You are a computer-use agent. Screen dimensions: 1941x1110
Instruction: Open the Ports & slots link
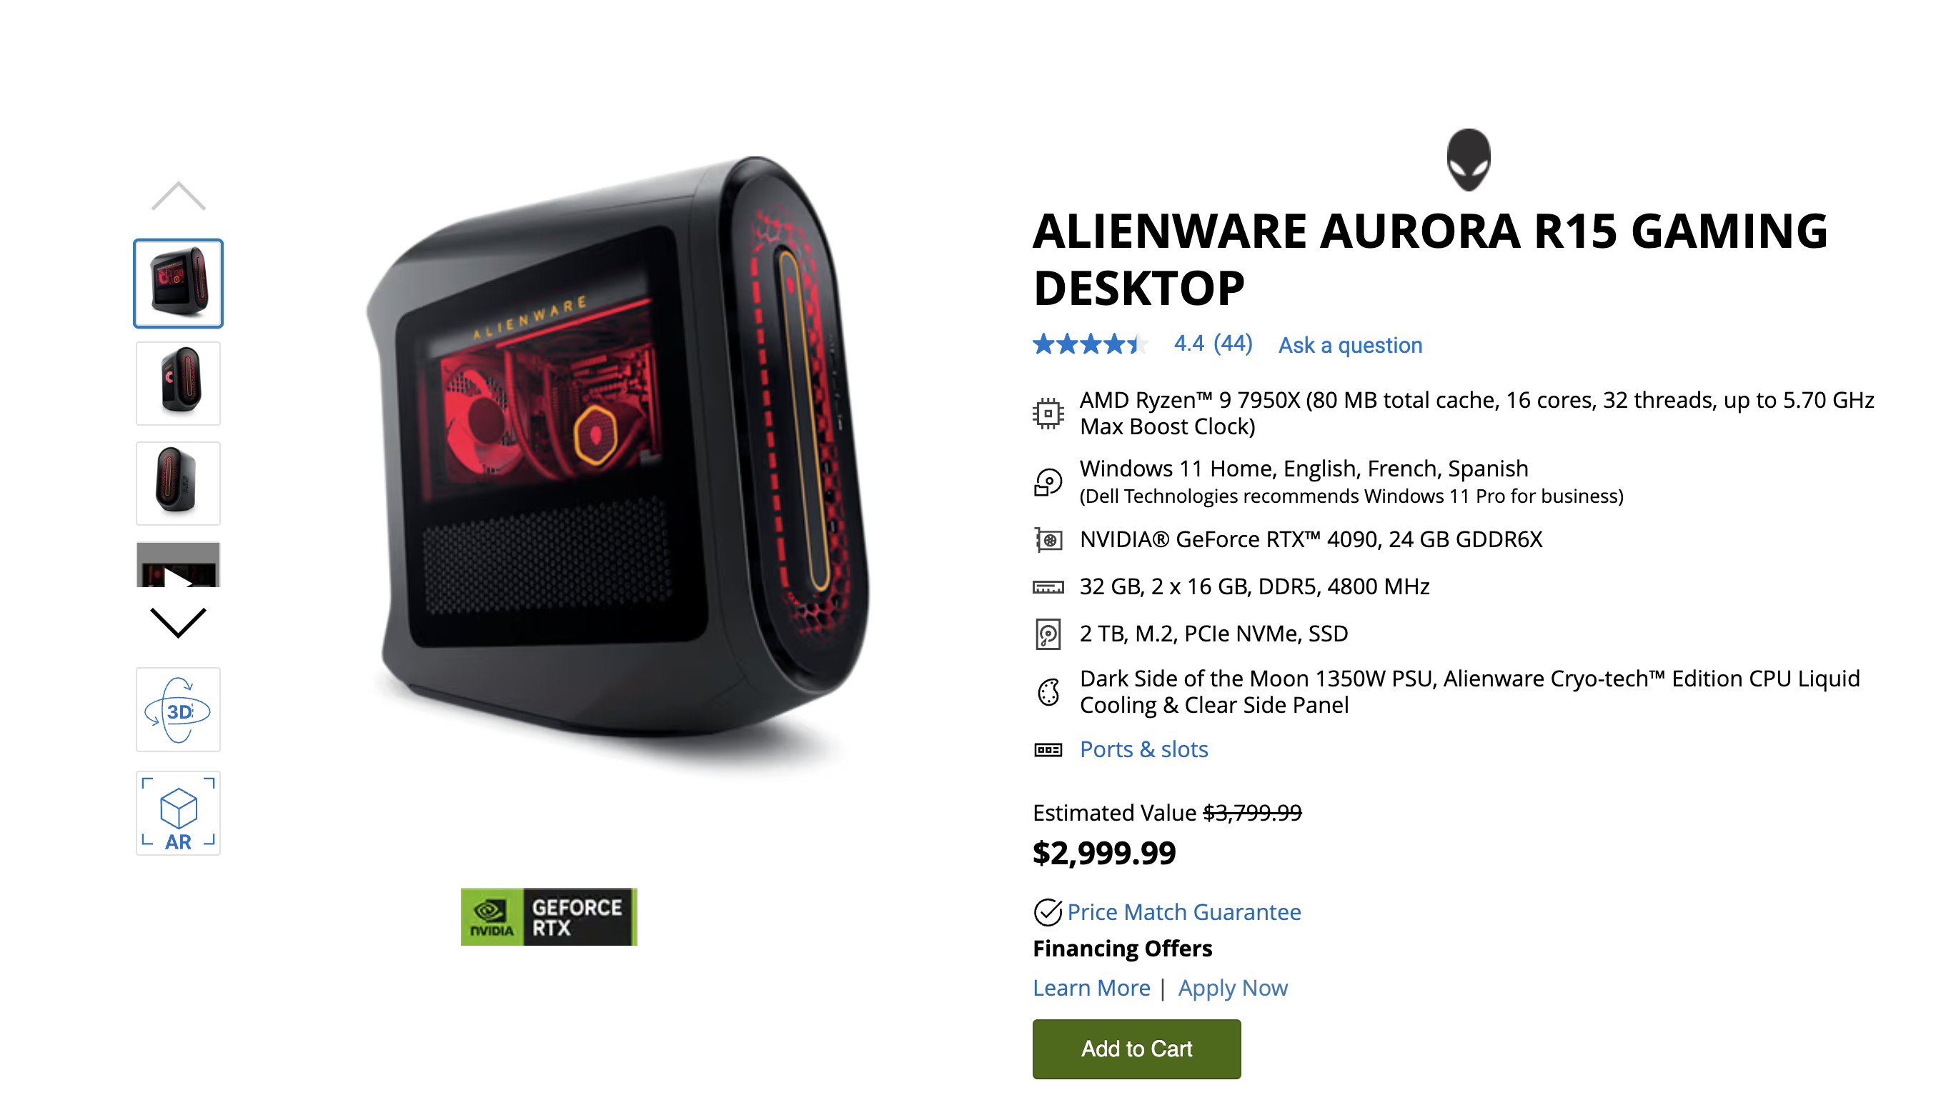pyautogui.click(x=1144, y=749)
